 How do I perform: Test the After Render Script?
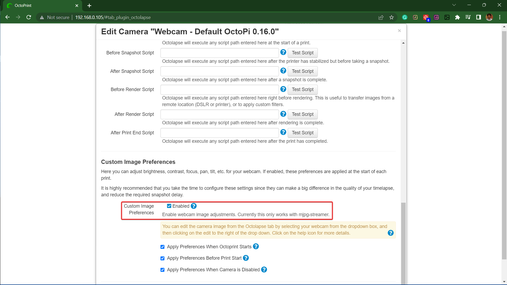302,114
